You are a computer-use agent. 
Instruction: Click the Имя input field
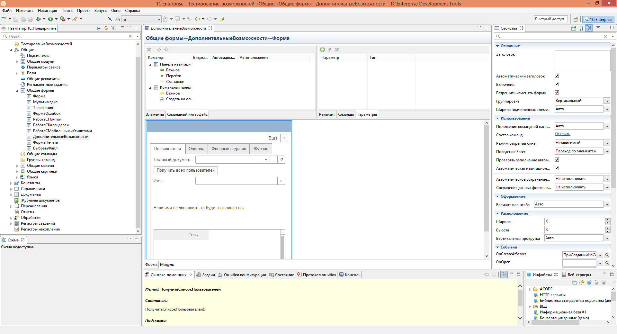236,181
